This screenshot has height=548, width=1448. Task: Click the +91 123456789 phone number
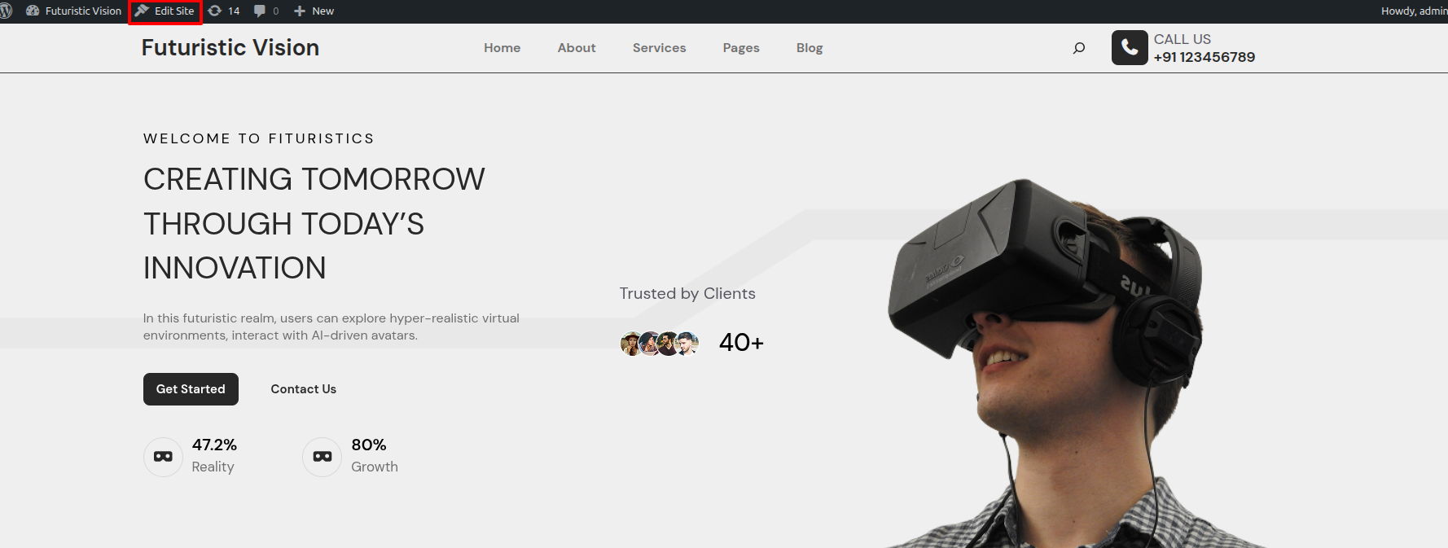1204,57
